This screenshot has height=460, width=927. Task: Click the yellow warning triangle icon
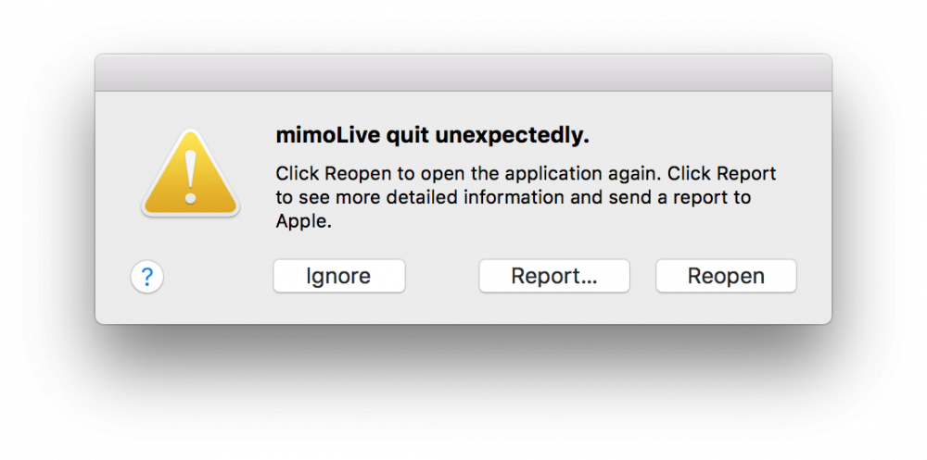pos(190,172)
